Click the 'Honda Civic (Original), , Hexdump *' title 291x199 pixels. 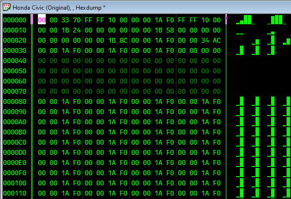tap(59, 8)
